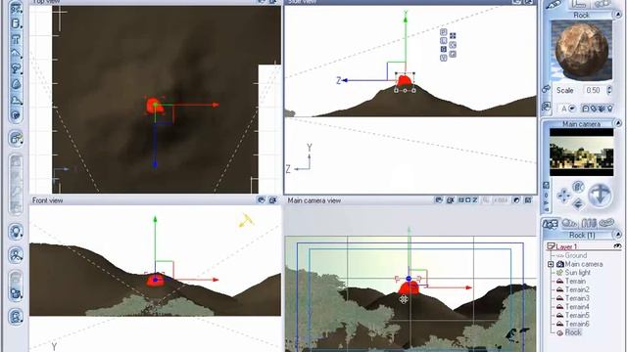Select Ground in the layer tree
Viewport: 627px width, 352px height.
[575, 255]
